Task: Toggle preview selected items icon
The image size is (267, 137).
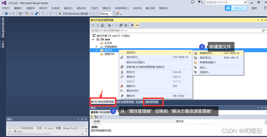Action: coord(136,25)
